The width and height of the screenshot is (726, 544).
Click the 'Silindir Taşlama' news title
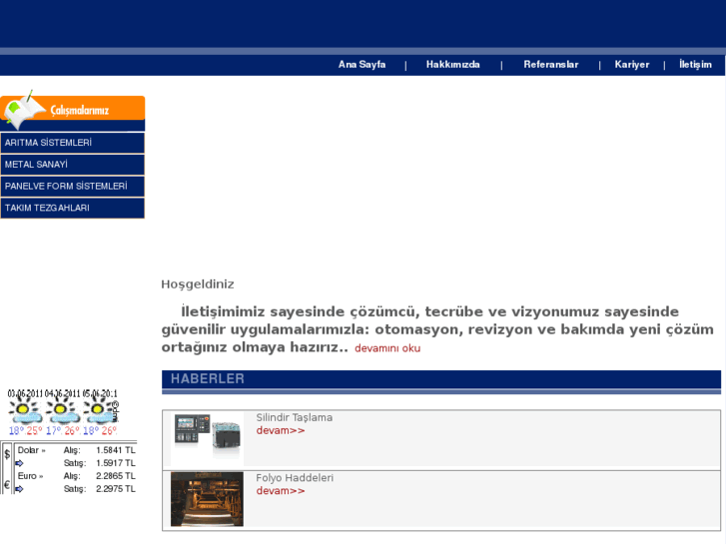(x=294, y=417)
